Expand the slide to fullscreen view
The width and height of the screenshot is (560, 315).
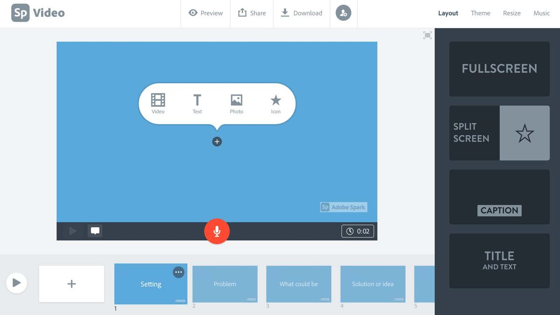pos(427,35)
